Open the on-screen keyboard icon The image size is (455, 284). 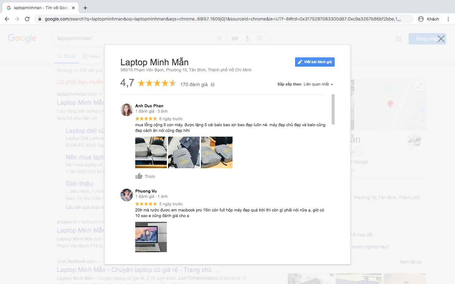coord(235,38)
